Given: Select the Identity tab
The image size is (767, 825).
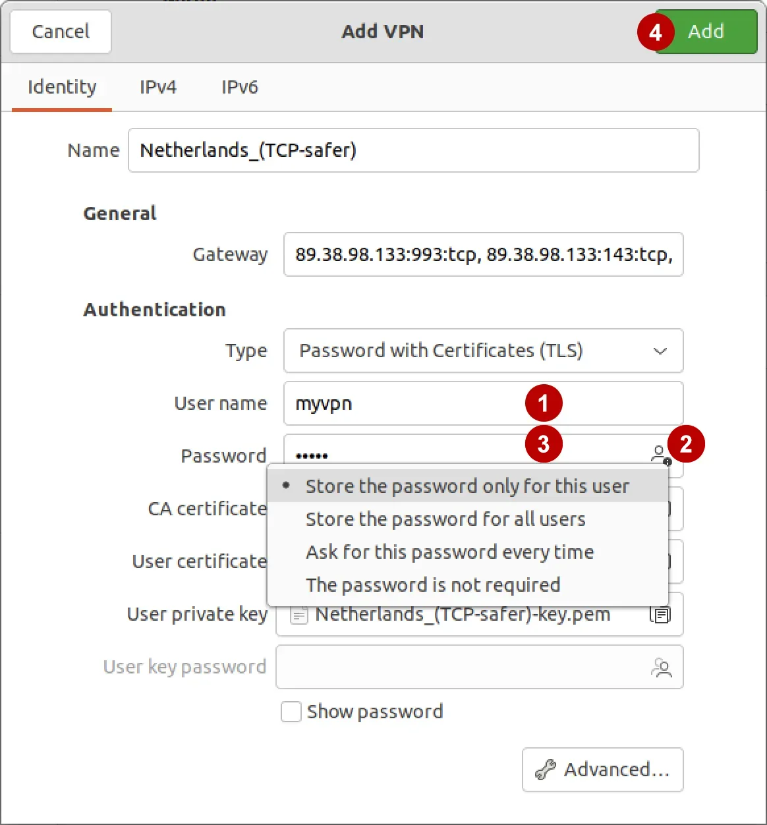Looking at the screenshot, I should coord(62,86).
